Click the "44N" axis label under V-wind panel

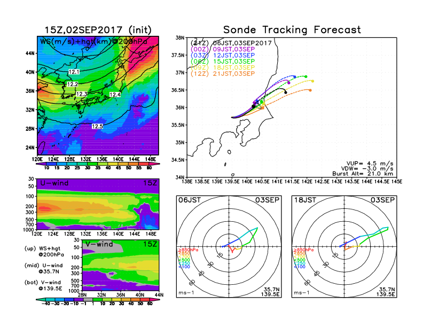(159, 295)
